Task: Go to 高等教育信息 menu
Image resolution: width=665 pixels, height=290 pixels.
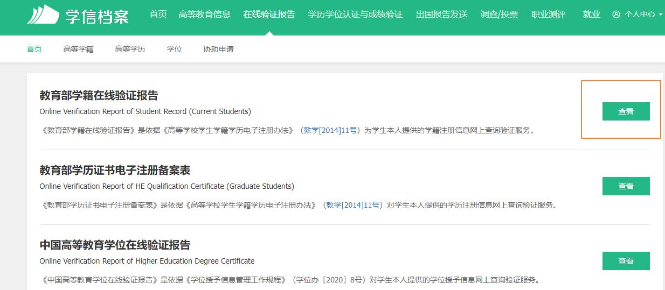Action: (x=205, y=15)
